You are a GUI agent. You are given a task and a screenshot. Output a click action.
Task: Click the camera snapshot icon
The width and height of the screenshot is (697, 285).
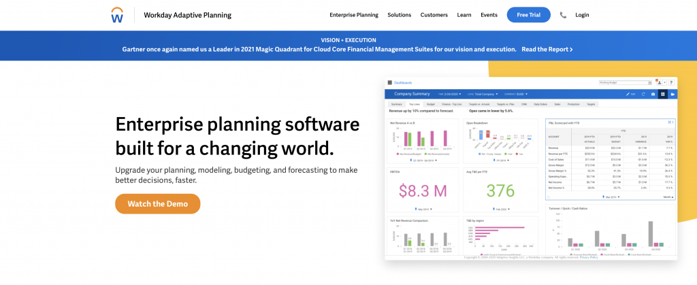click(x=653, y=94)
